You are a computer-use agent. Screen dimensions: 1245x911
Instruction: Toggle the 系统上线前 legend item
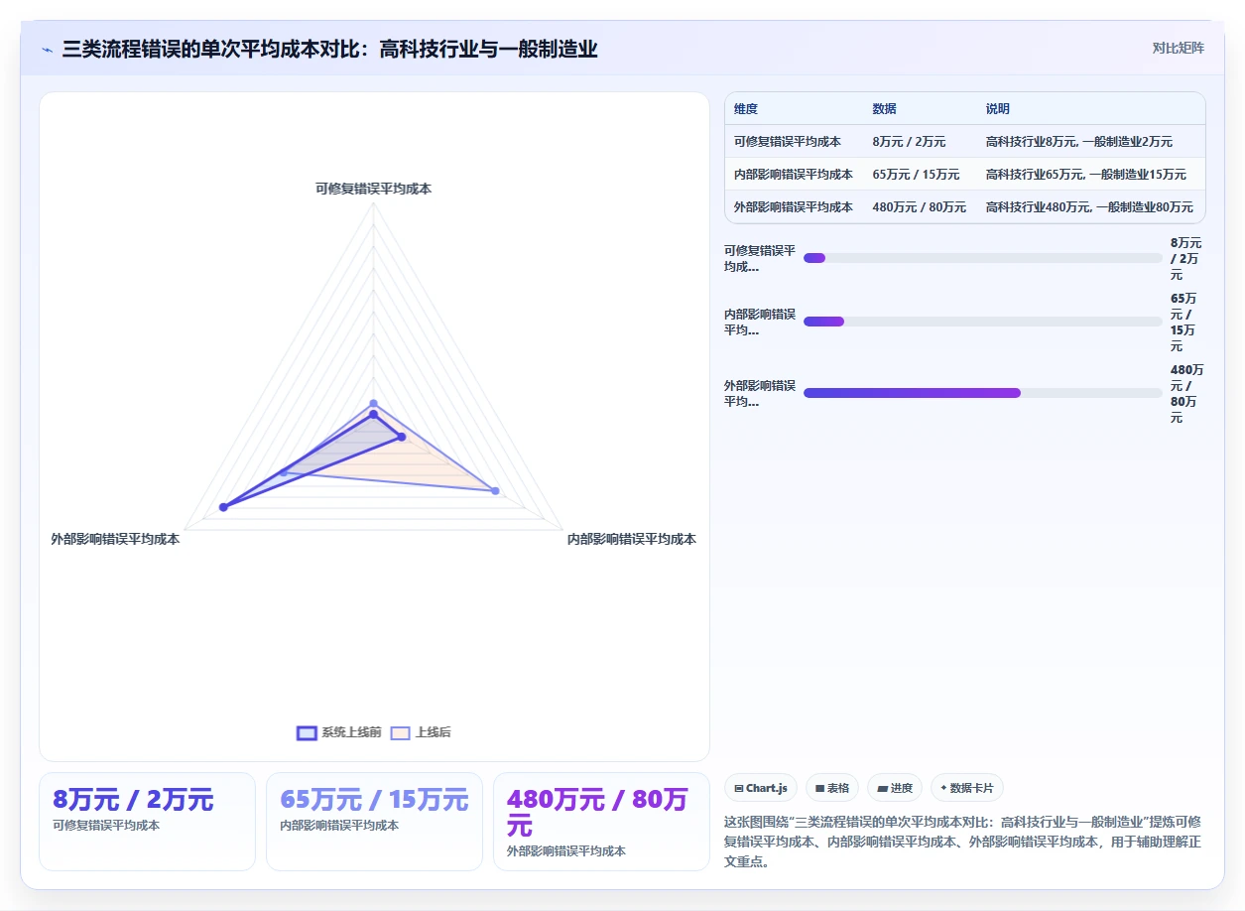pyautogui.click(x=339, y=732)
